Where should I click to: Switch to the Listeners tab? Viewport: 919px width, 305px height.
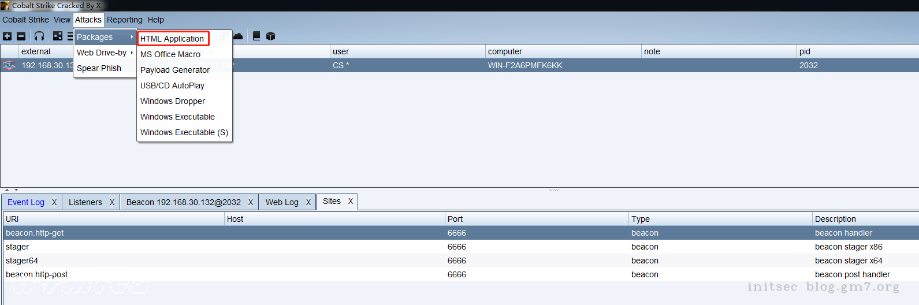(x=85, y=202)
